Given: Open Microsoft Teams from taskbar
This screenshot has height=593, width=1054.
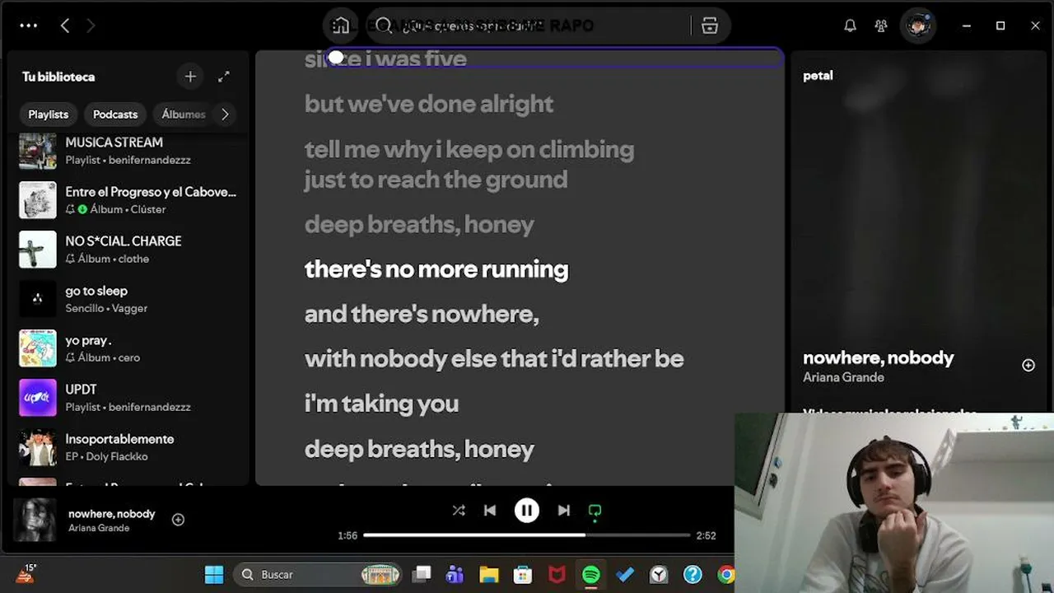Looking at the screenshot, I should click(455, 575).
